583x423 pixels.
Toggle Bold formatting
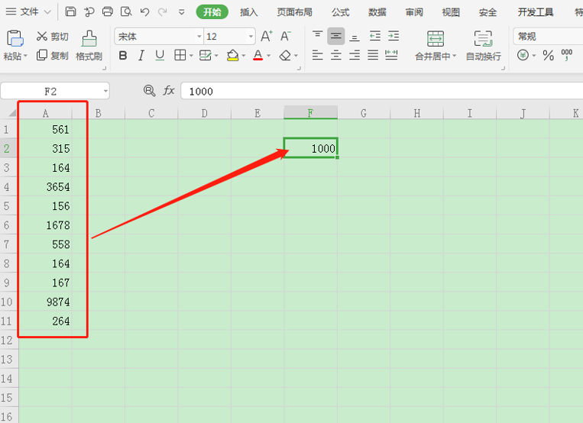[123, 56]
